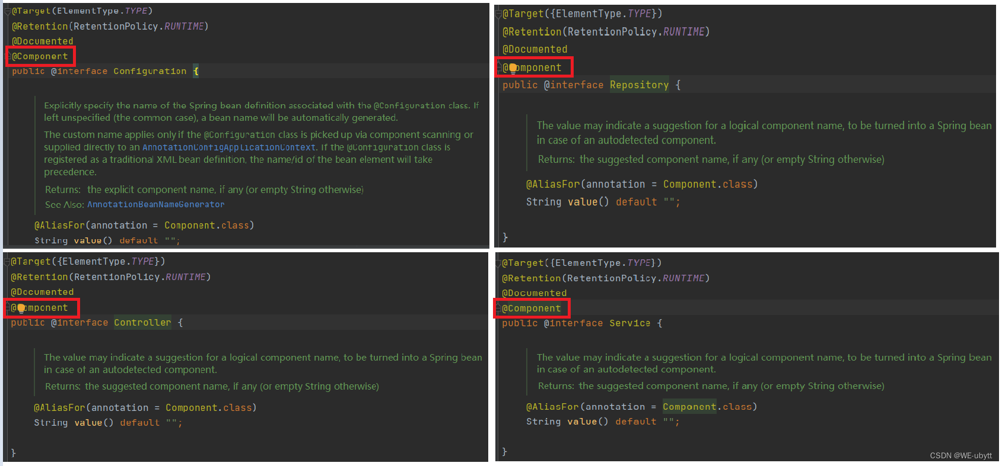1002x466 pixels.
Task: Click the Service interface name
Action: pyautogui.click(x=629, y=323)
